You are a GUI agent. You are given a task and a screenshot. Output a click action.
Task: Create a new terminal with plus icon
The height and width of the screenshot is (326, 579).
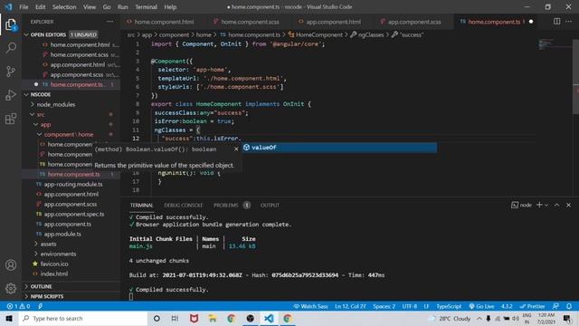pyautogui.click(x=539, y=205)
